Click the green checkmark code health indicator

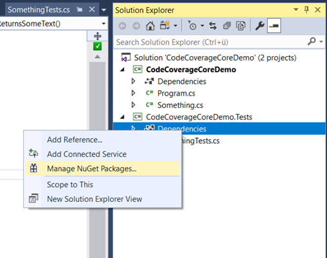[x=98, y=46]
